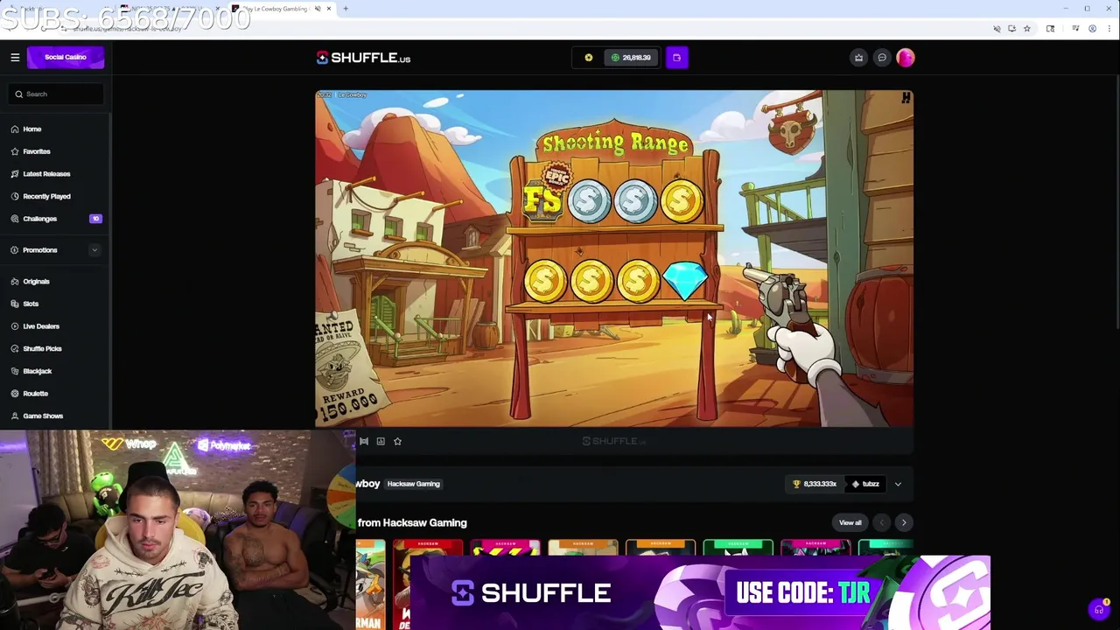Open the crown VIP rewards icon

[858, 58]
